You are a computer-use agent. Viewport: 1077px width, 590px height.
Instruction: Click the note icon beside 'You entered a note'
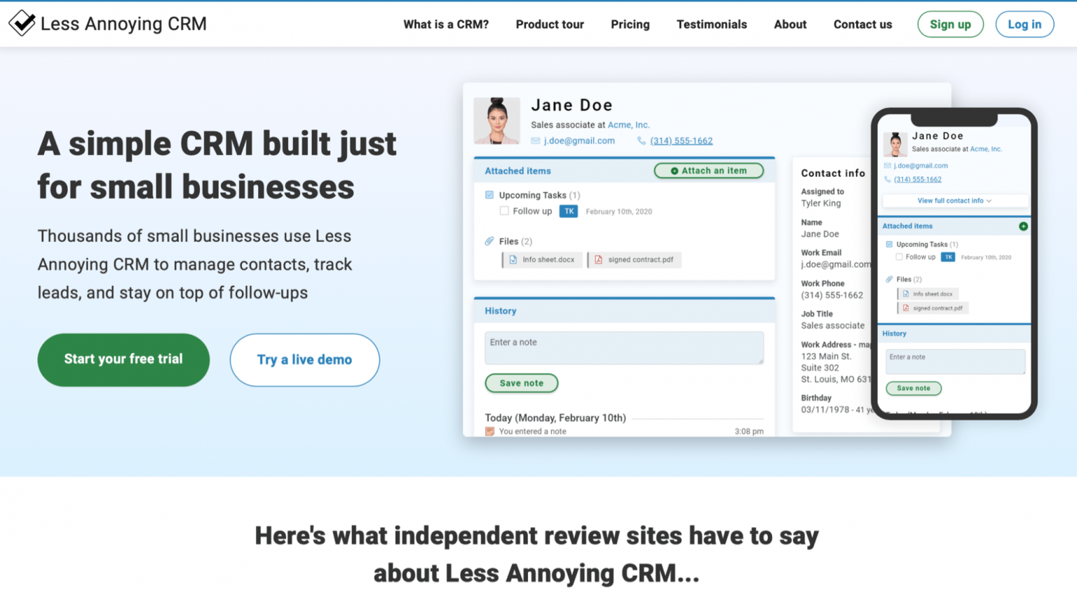click(489, 430)
